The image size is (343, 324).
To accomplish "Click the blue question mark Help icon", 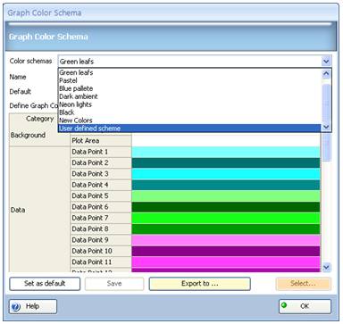I will click(x=17, y=306).
